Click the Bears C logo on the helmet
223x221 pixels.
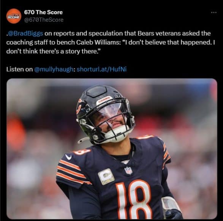[x=80, y=106]
